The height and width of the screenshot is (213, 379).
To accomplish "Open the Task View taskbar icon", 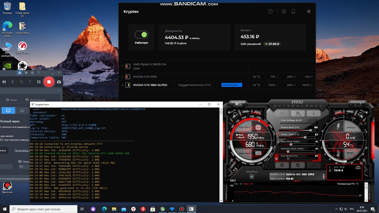I will [82, 209].
